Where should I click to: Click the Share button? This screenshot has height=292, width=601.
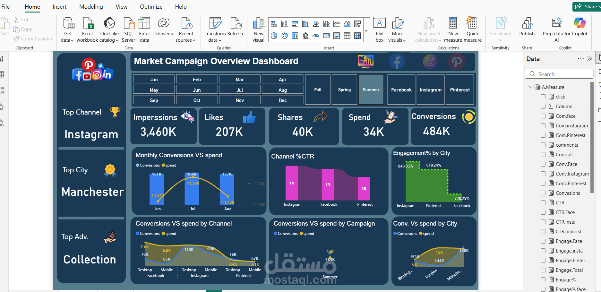click(587, 7)
